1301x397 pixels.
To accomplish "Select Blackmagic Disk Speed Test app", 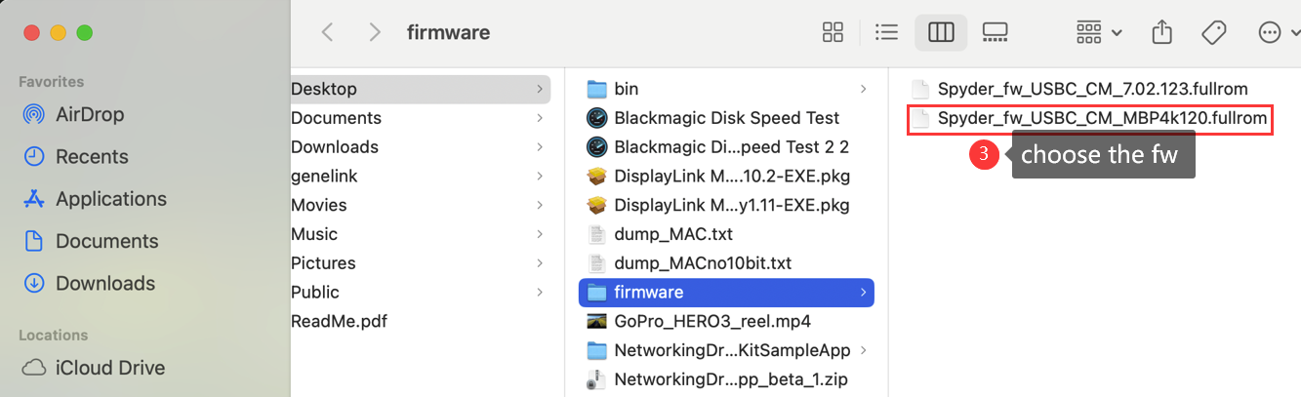I will pyautogui.click(x=726, y=118).
